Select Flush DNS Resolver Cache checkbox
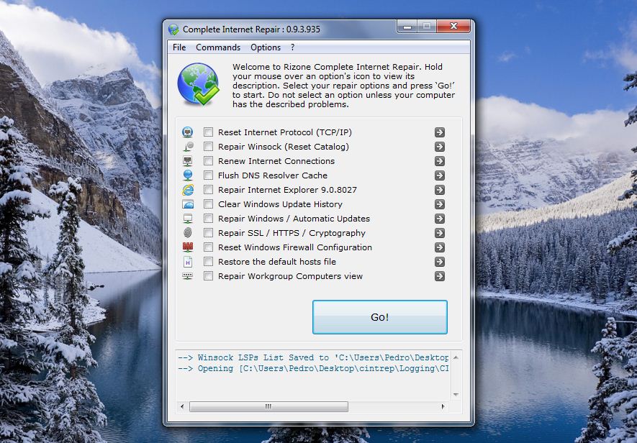 209,175
